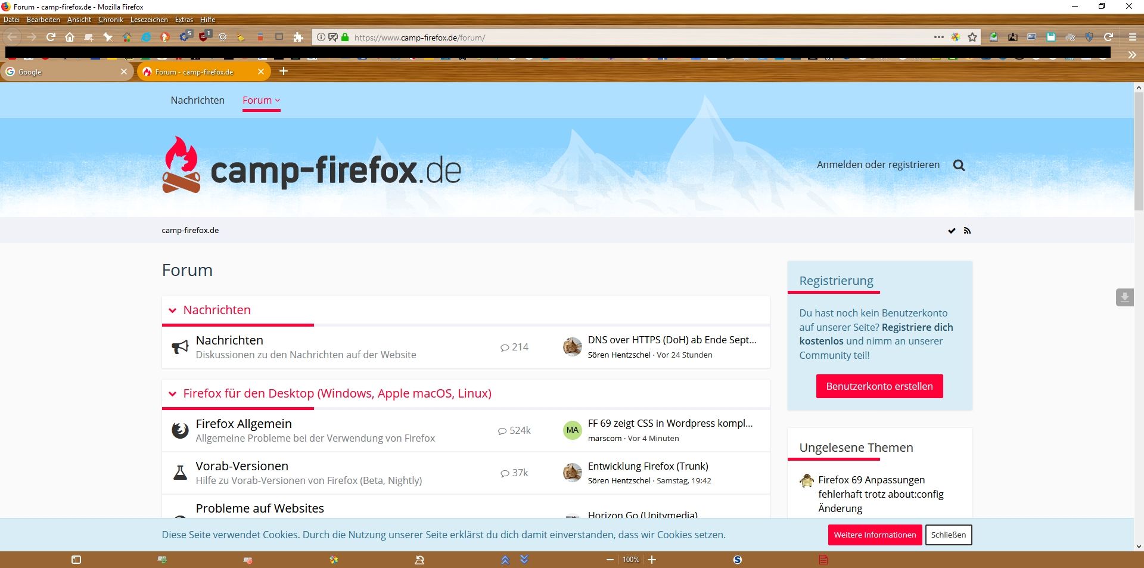Close the Google tab
The height and width of the screenshot is (568, 1144).
point(124,72)
